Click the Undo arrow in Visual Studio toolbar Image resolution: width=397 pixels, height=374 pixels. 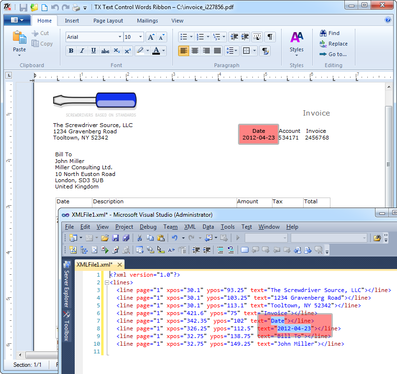point(174,238)
